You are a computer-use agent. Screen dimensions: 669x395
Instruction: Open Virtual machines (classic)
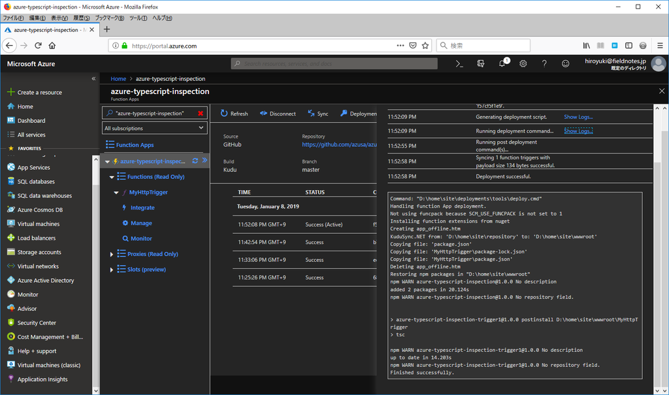click(44, 365)
